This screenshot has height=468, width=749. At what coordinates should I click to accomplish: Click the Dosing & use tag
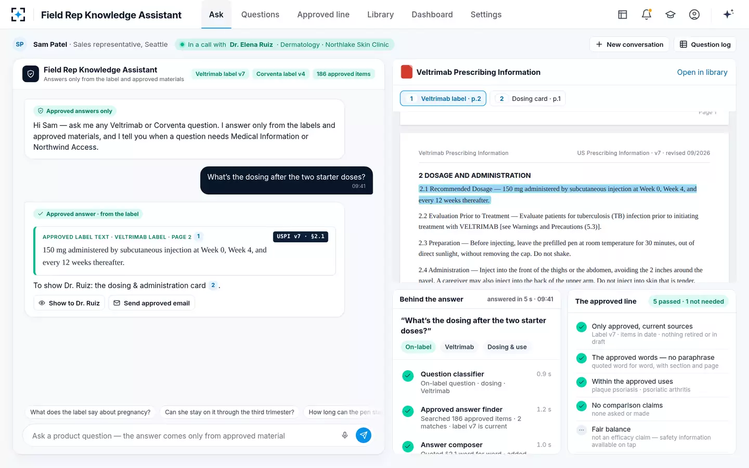point(507,347)
